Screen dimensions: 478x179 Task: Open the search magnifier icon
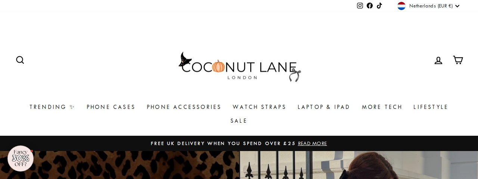[x=20, y=60]
